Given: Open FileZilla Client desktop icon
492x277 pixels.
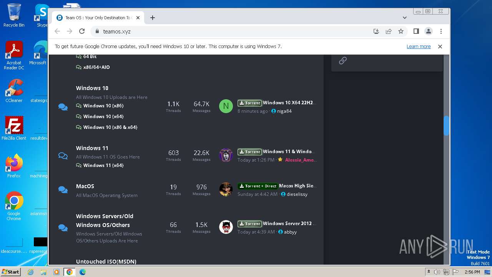Looking at the screenshot, I should [x=14, y=128].
